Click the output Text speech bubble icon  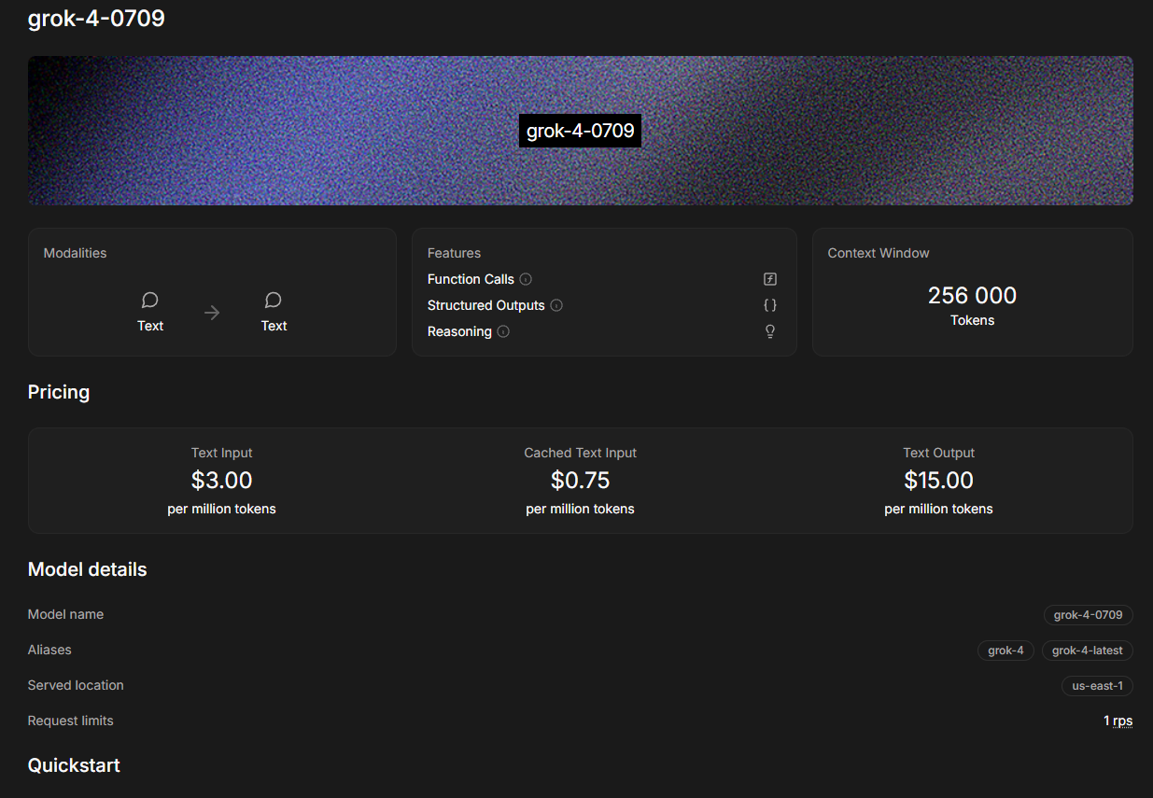(274, 301)
